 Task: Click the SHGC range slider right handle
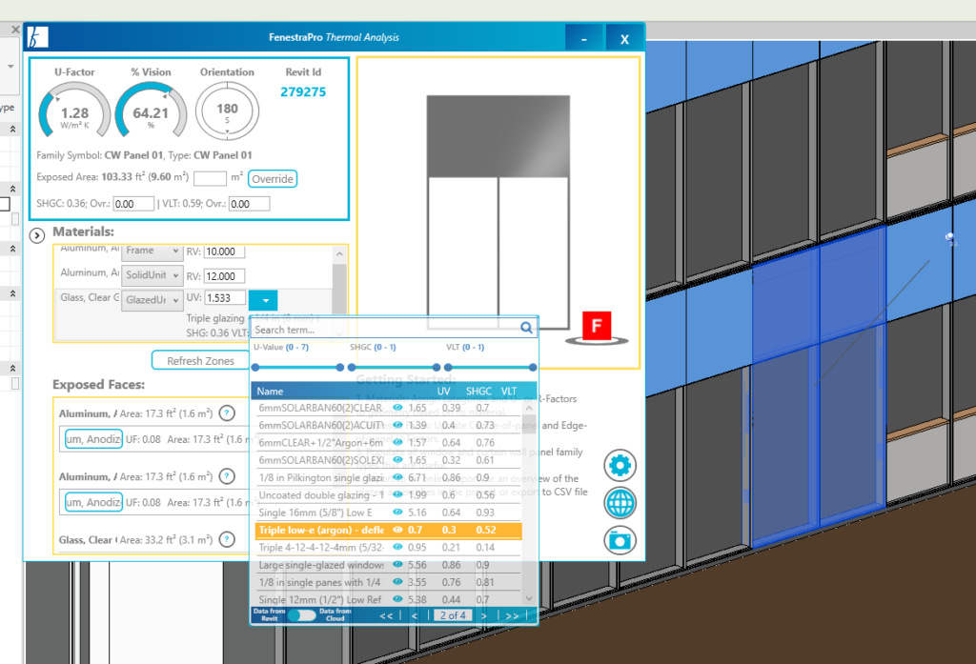pos(437,367)
